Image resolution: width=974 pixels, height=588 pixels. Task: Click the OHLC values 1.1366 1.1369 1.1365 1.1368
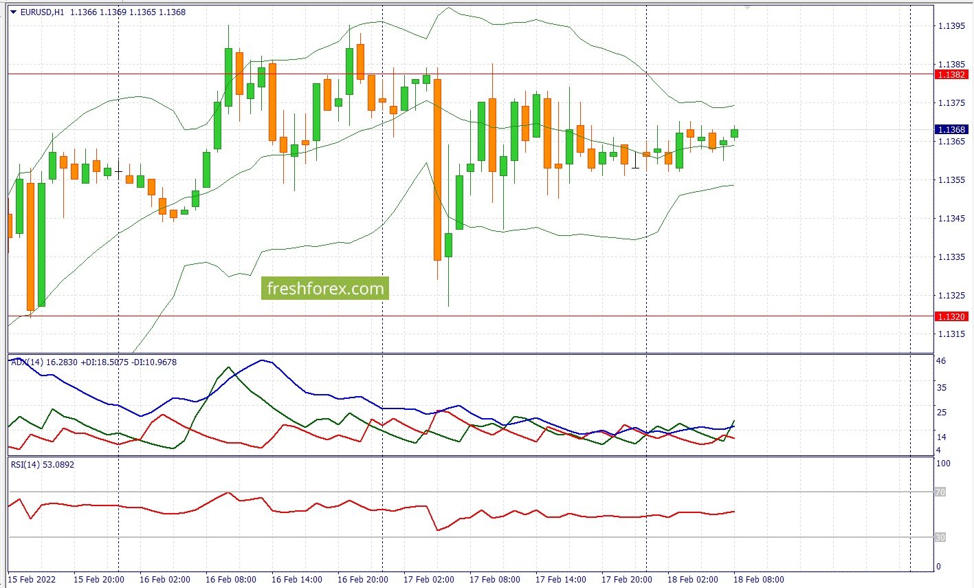click(128, 12)
